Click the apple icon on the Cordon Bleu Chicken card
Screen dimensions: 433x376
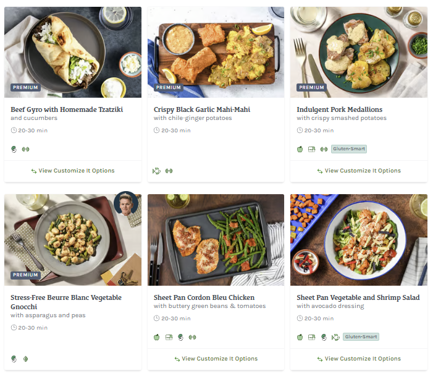click(x=157, y=337)
